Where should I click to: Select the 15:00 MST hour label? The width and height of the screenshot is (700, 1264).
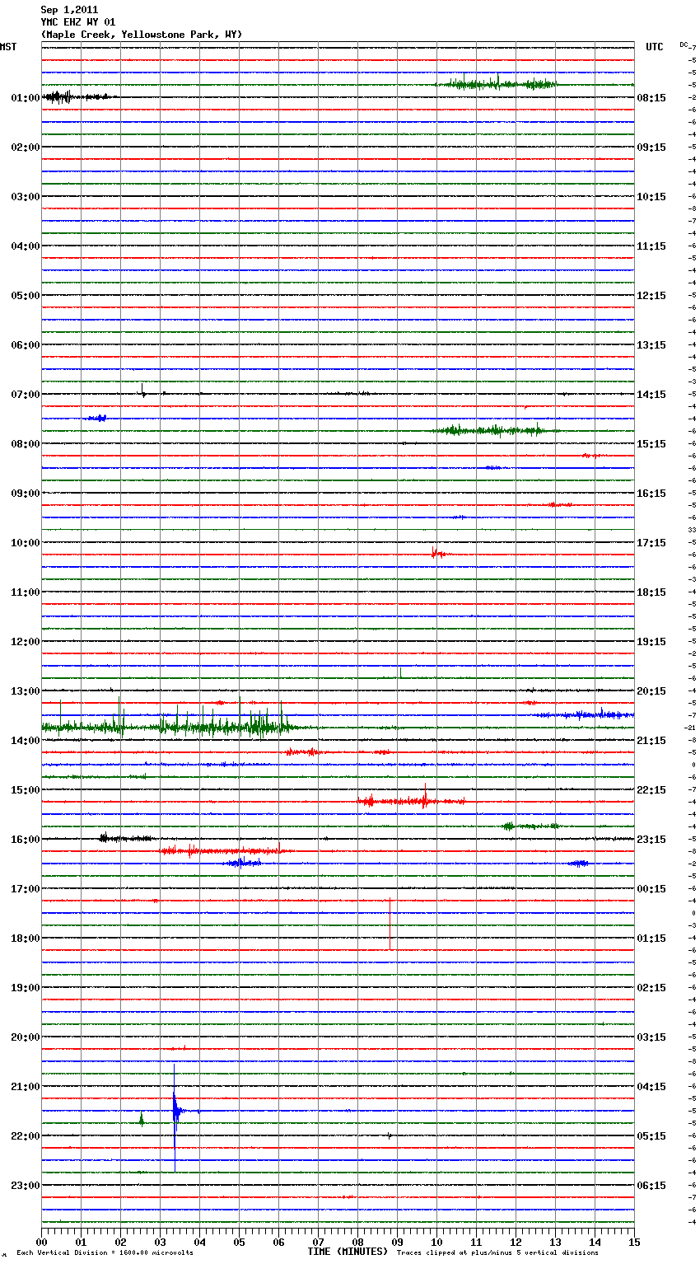(26, 790)
